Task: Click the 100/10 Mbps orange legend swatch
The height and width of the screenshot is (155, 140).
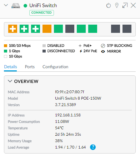Action: point(5,46)
